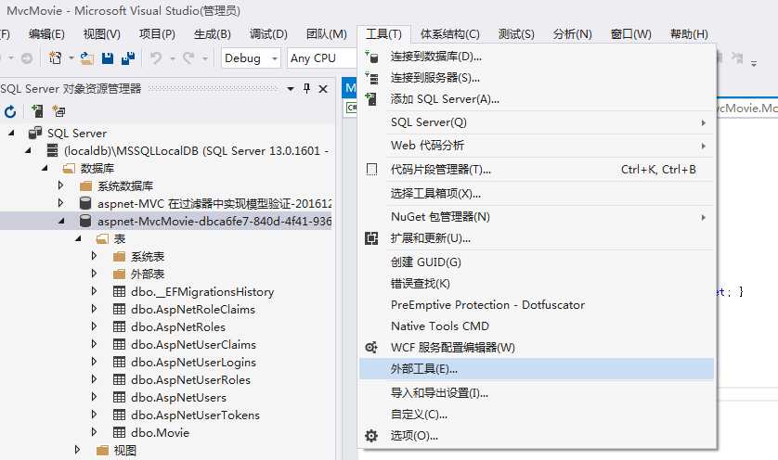This screenshot has height=460, width=778.
Task: Click the Save toolbar icon
Action: click(108, 58)
